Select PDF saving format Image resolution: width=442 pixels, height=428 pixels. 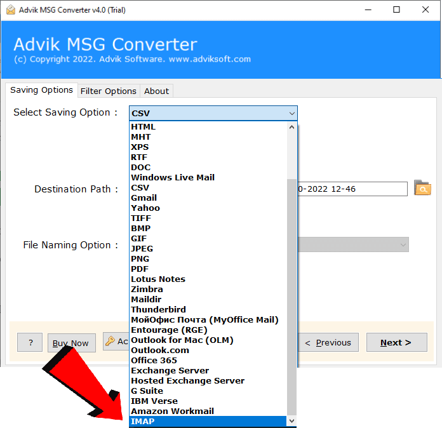coord(208,269)
